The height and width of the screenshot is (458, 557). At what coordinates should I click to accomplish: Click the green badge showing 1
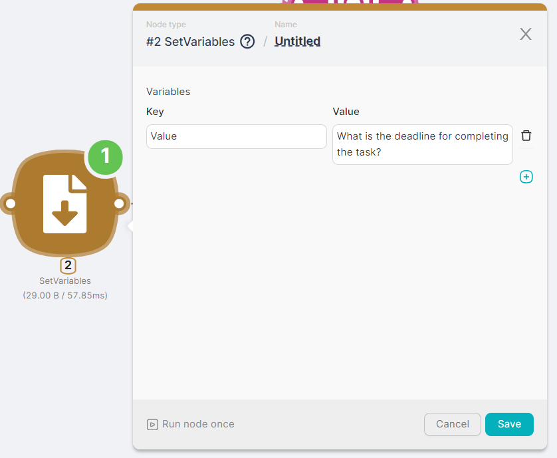tap(105, 156)
